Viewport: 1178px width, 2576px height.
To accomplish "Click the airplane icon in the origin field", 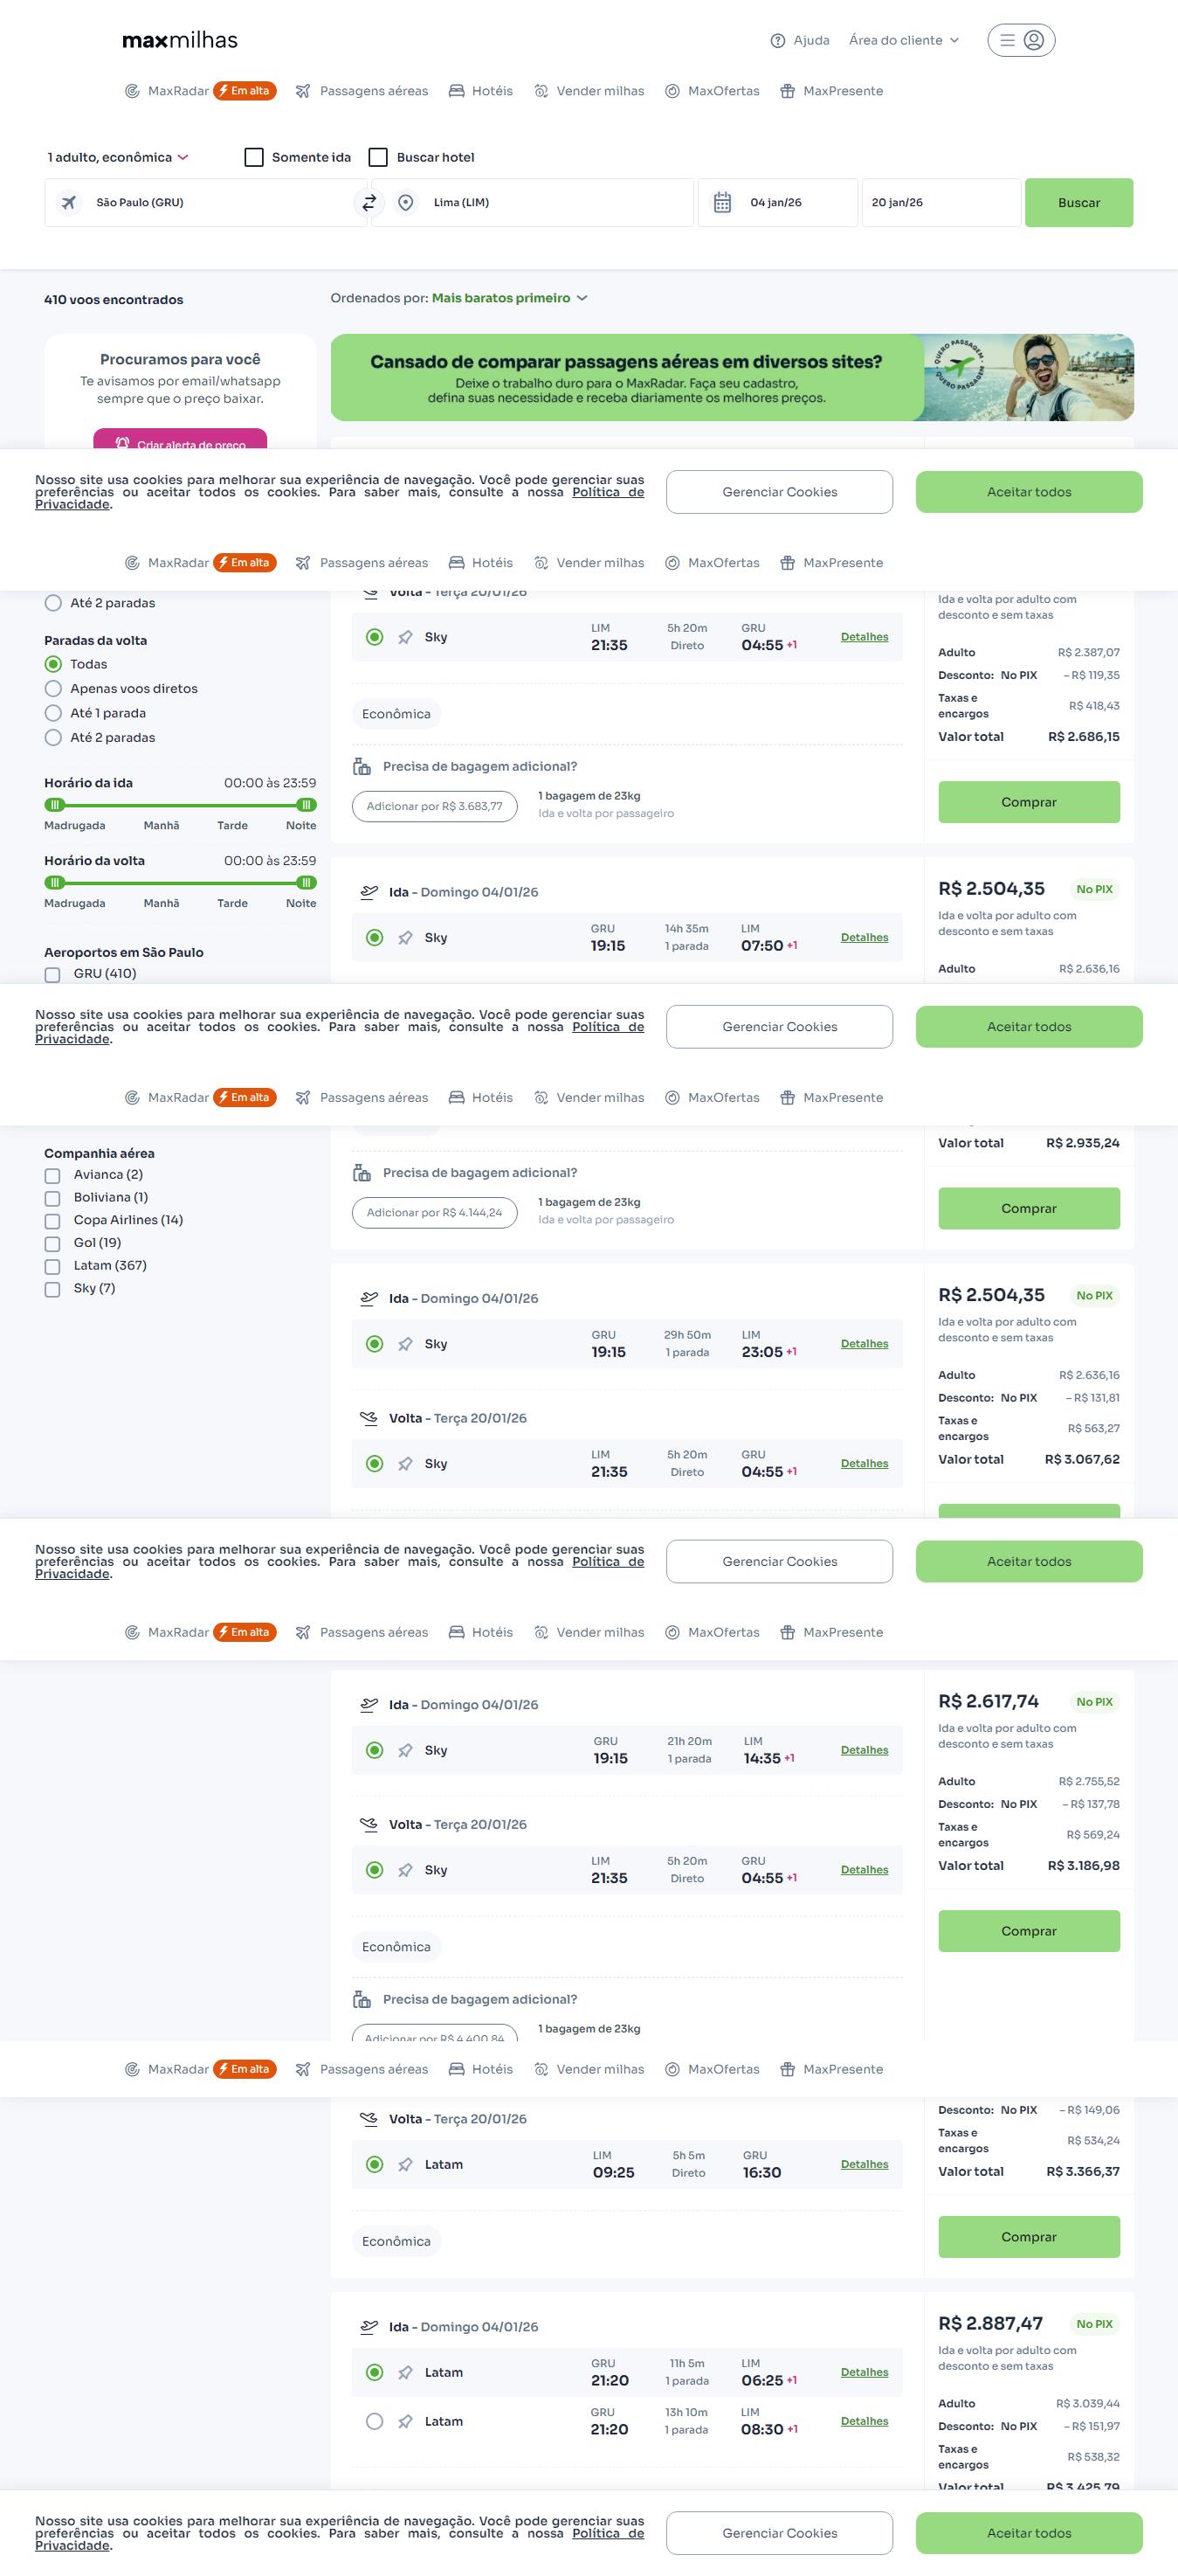I will point(69,203).
